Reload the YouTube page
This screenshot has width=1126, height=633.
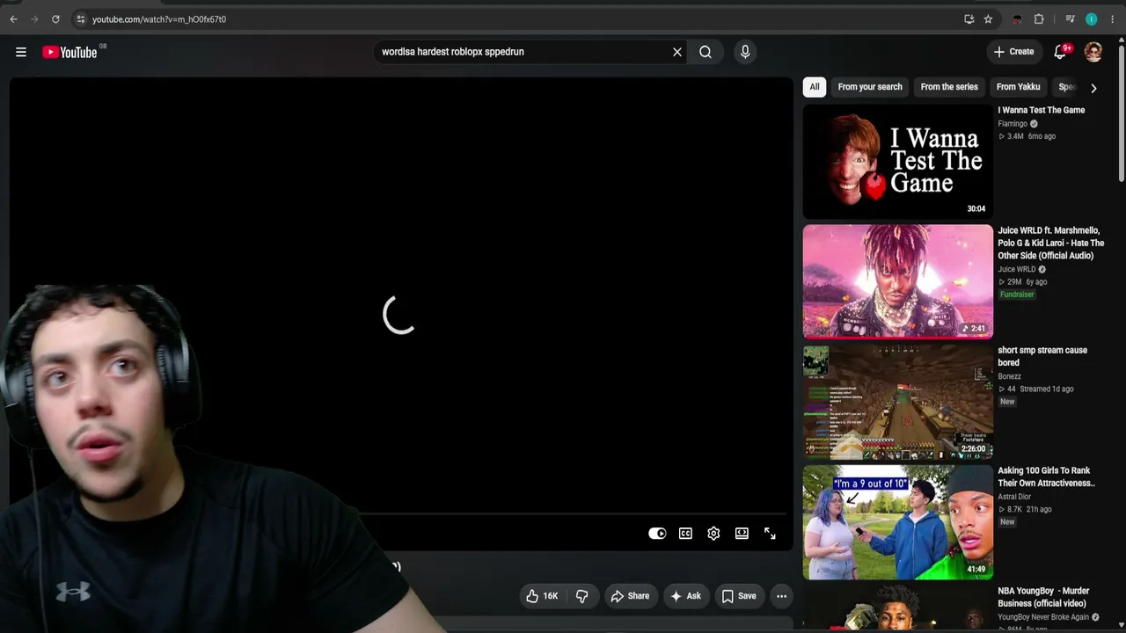click(x=55, y=19)
